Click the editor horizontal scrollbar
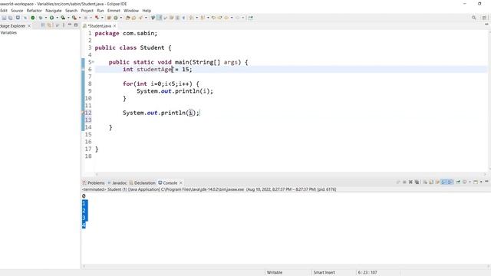The width and height of the screenshot is (491, 276). 292,174
